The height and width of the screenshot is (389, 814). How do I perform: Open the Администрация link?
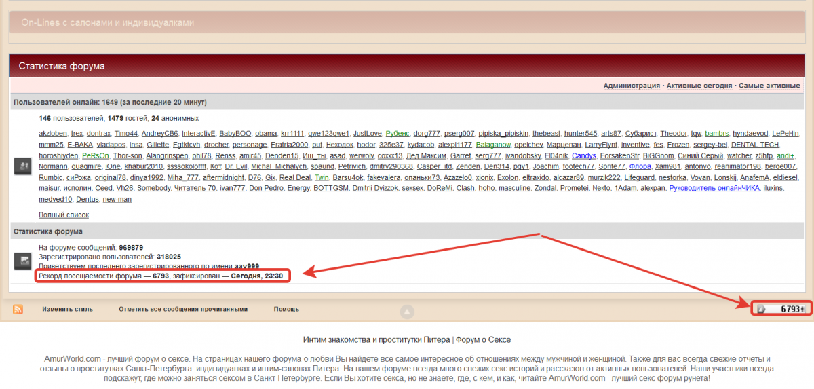(x=631, y=86)
